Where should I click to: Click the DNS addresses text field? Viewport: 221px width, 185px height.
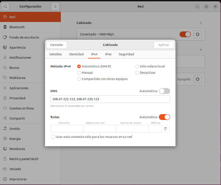pyautogui.click(x=110, y=99)
